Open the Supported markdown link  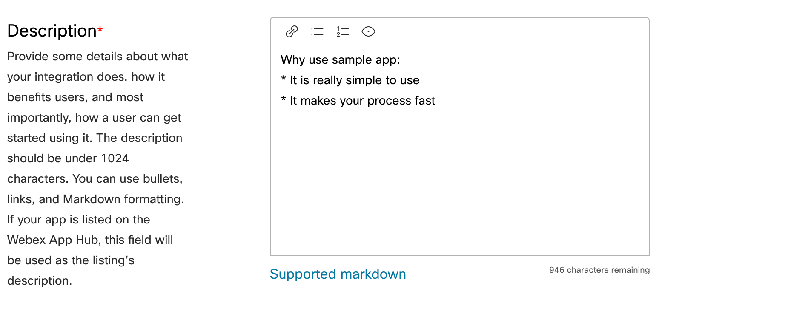338,274
